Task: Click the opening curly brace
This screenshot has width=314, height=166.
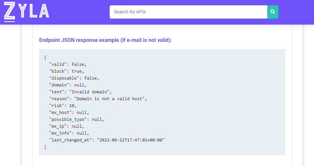Action: 45,58
